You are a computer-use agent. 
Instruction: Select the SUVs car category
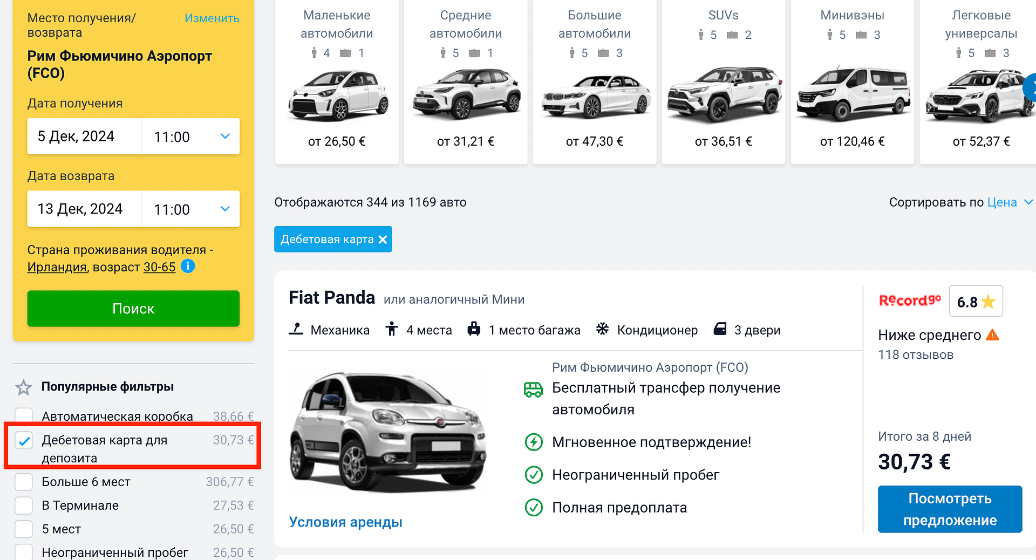coord(723,81)
